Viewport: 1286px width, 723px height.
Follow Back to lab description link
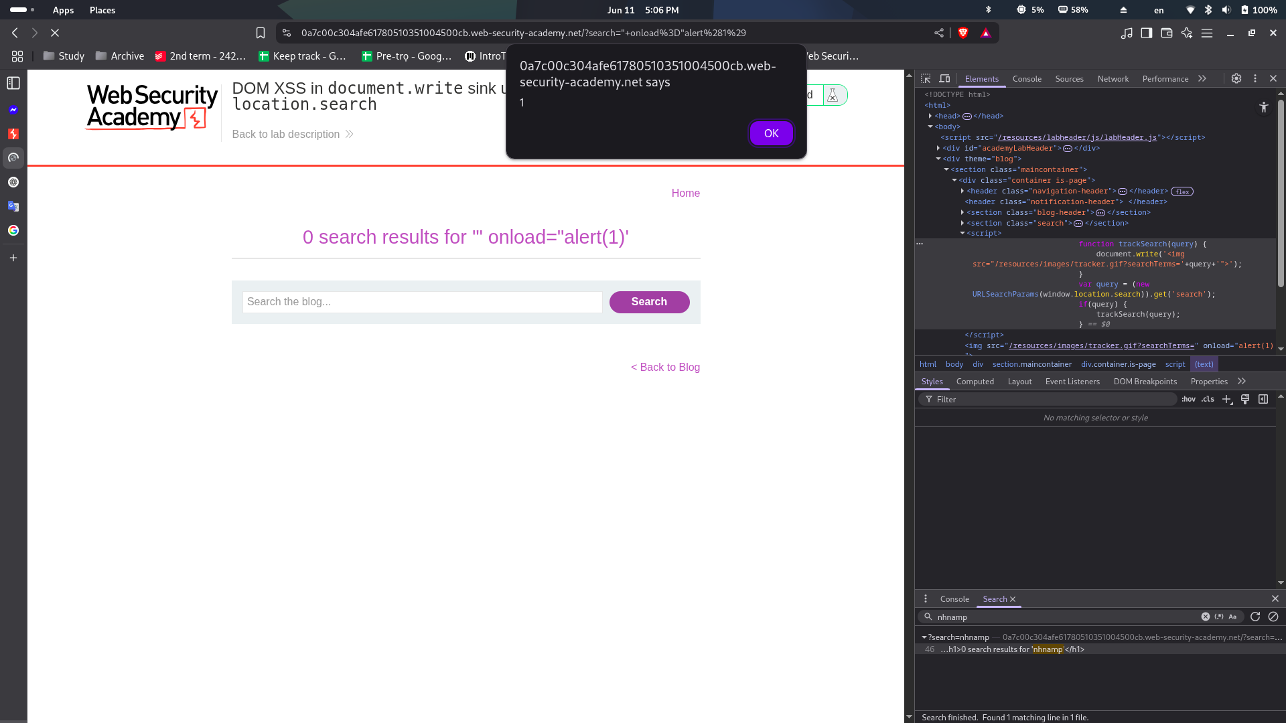293,134
